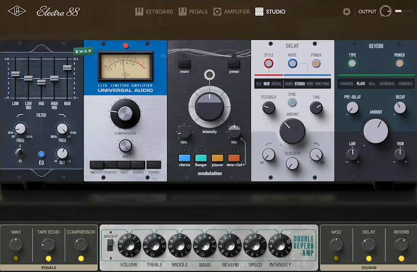Flip the amp BRIGHT switch
This screenshot has height=272, width=417.
tap(110, 245)
